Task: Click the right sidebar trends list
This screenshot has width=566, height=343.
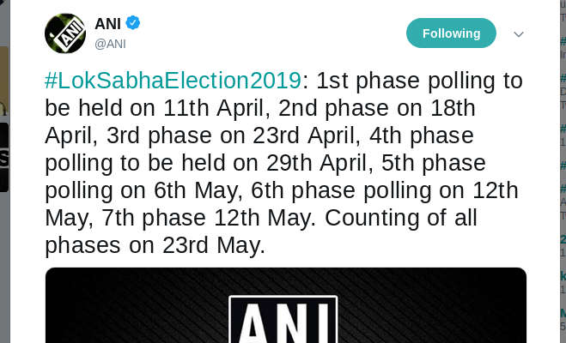Action: click(562, 171)
